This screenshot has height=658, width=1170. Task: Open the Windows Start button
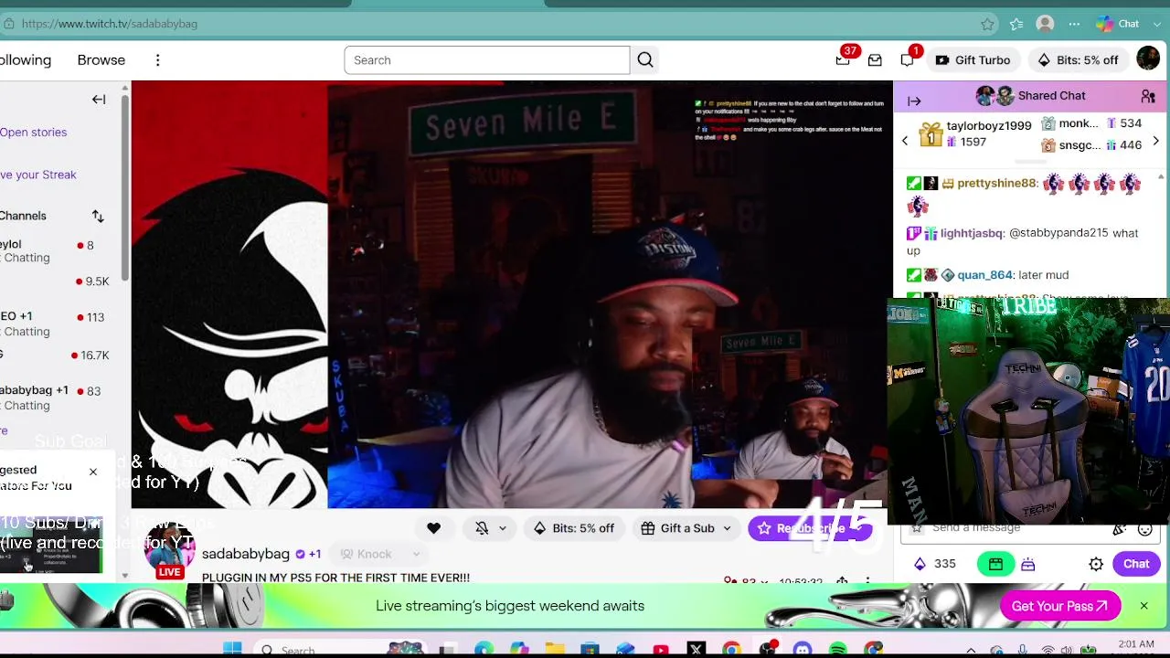click(232, 650)
